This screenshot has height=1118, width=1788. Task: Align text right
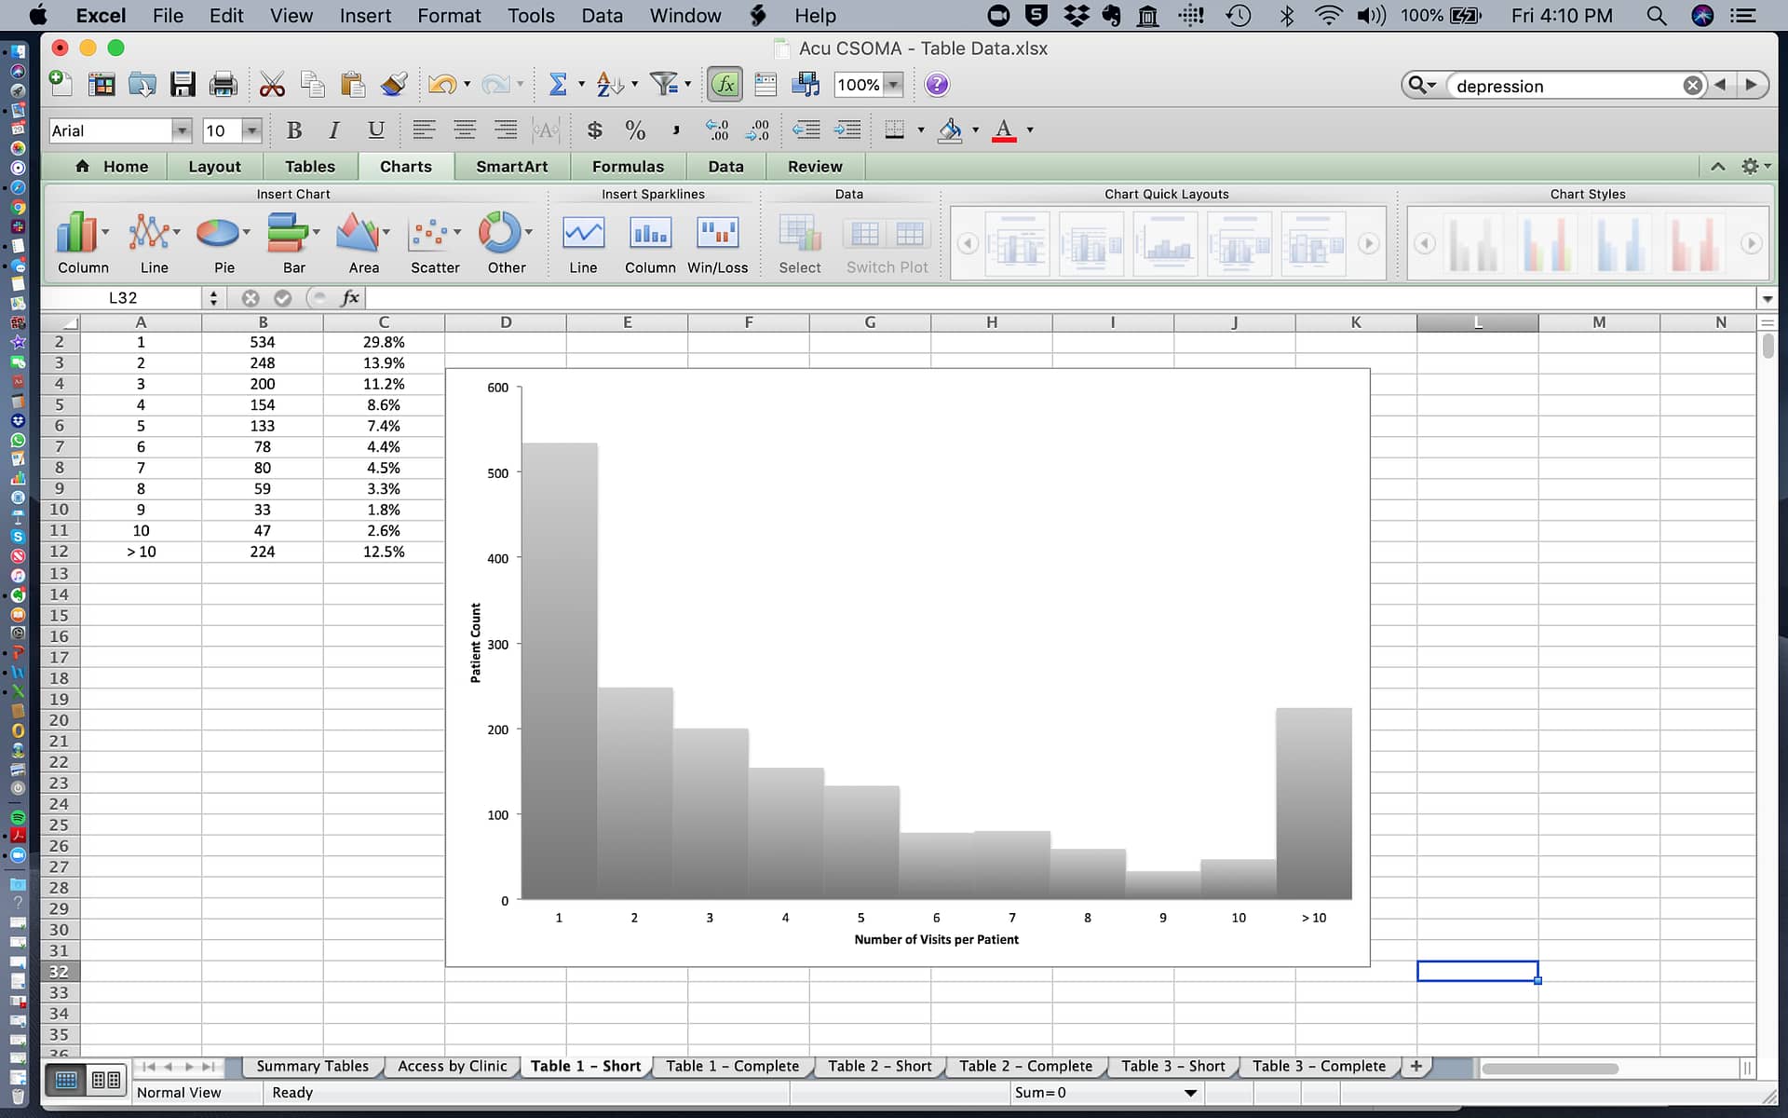(506, 130)
